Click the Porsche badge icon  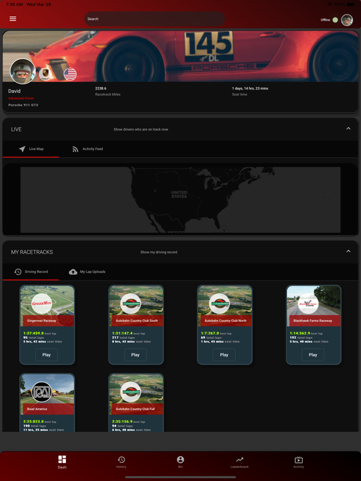tap(45, 74)
